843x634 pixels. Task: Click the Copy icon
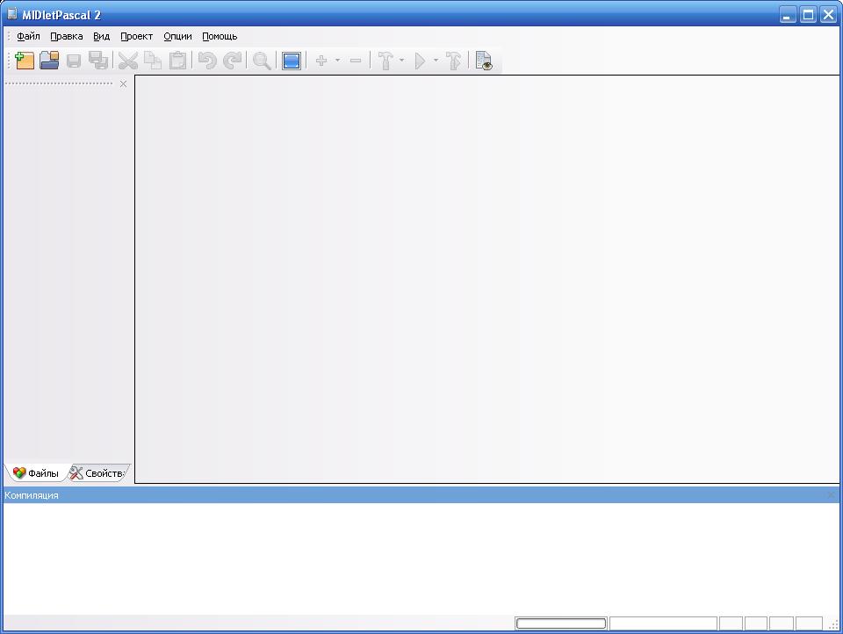pyautogui.click(x=153, y=61)
